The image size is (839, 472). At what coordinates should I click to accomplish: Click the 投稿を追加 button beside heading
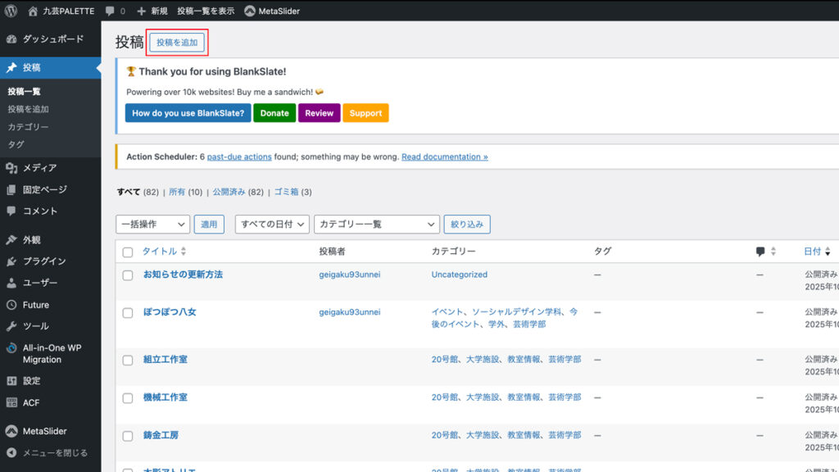click(177, 43)
